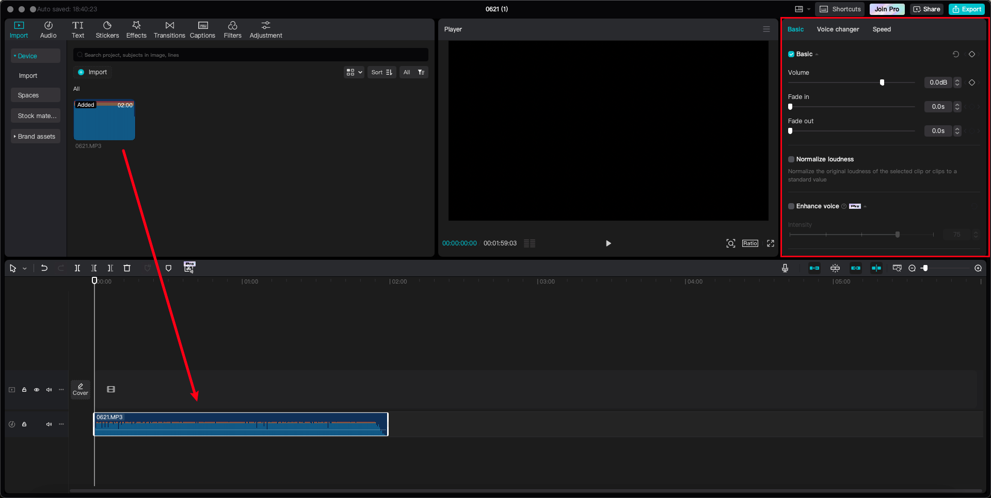Click the Export button
This screenshot has width=991, height=498.
coord(967,9)
